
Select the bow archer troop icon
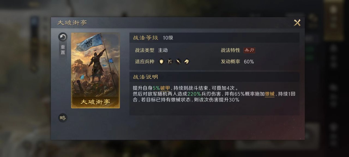[x=170, y=62]
